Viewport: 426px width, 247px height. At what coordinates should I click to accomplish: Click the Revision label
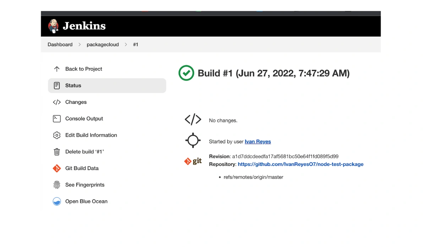219,156
